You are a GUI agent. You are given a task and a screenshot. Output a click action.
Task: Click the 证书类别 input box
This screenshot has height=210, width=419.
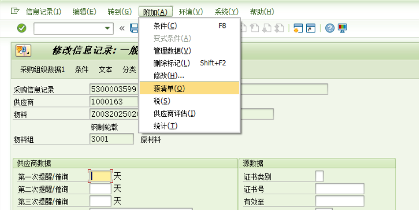[x=319, y=176]
